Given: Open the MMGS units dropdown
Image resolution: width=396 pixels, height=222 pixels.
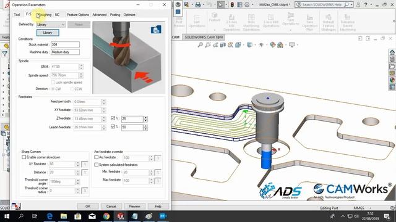Looking at the screenshot, I should click(362, 208).
